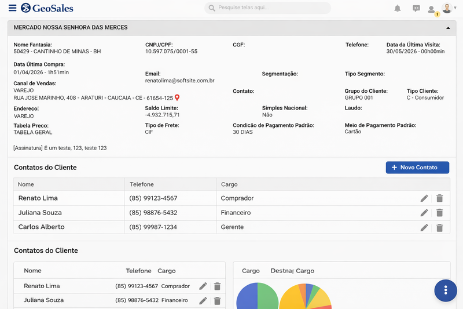Open the hamburger navigation menu
463x309 pixels.
pos(12,8)
